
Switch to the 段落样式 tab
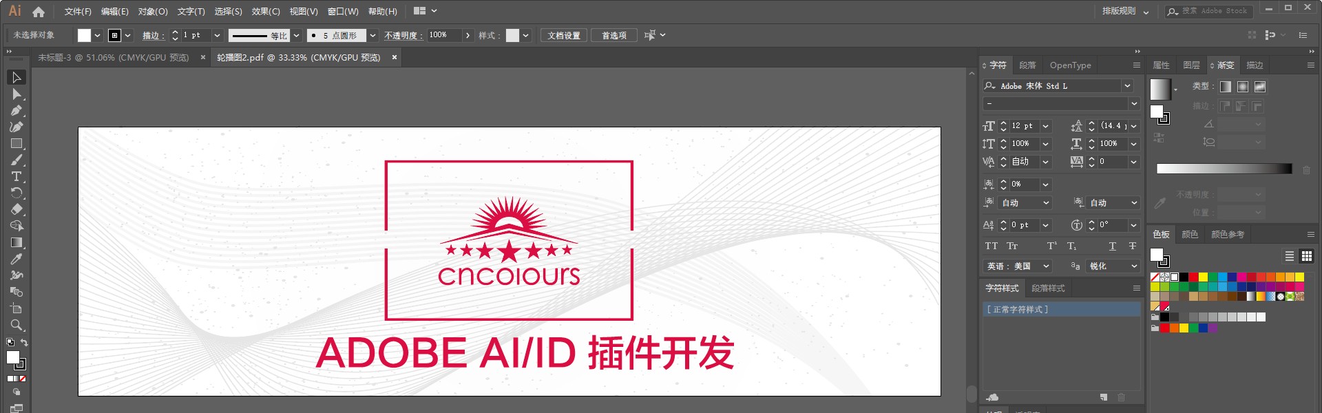coord(1048,288)
